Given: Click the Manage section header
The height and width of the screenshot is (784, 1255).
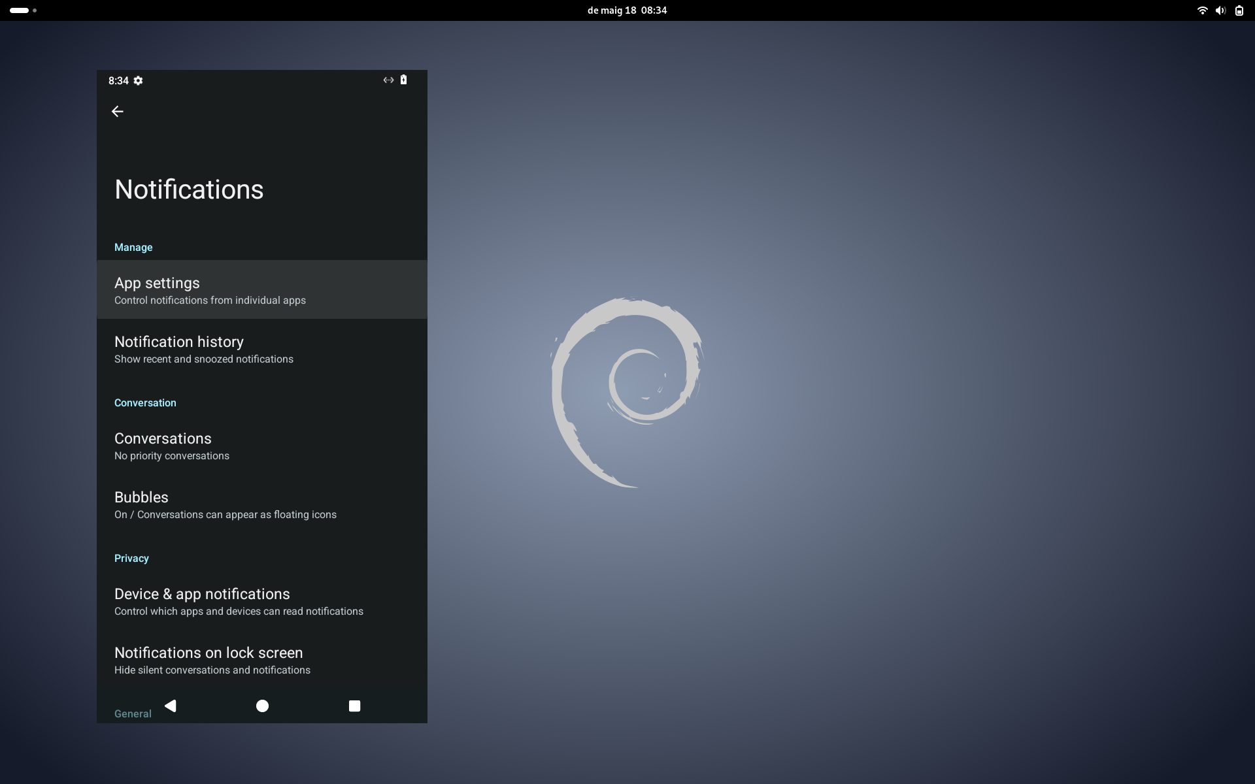Looking at the screenshot, I should pos(133,247).
